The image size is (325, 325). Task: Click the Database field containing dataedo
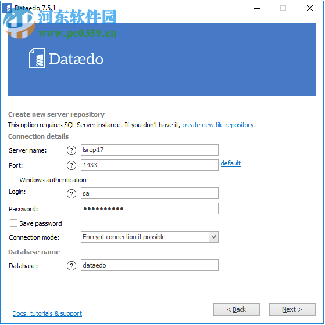(x=149, y=265)
